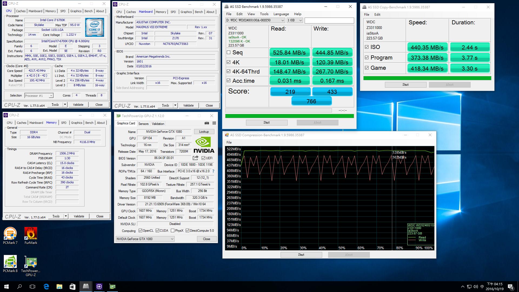
Task: Open File Explorer from taskbar
Action: point(59,287)
